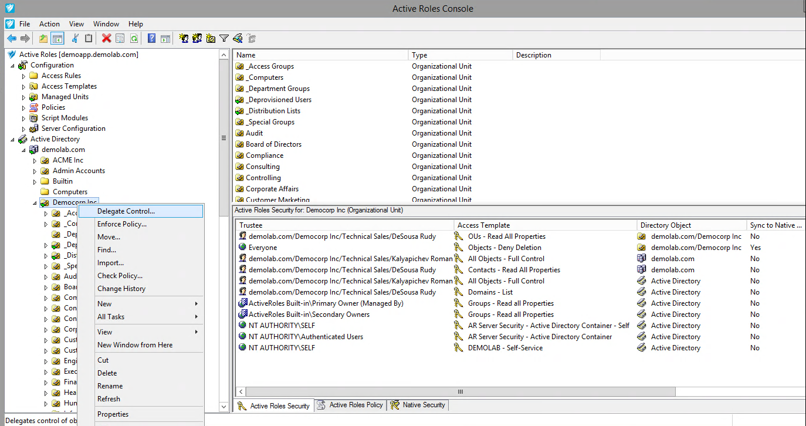
Task: Expand the Builtin tree node
Action: pyautogui.click(x=35, y=181)
